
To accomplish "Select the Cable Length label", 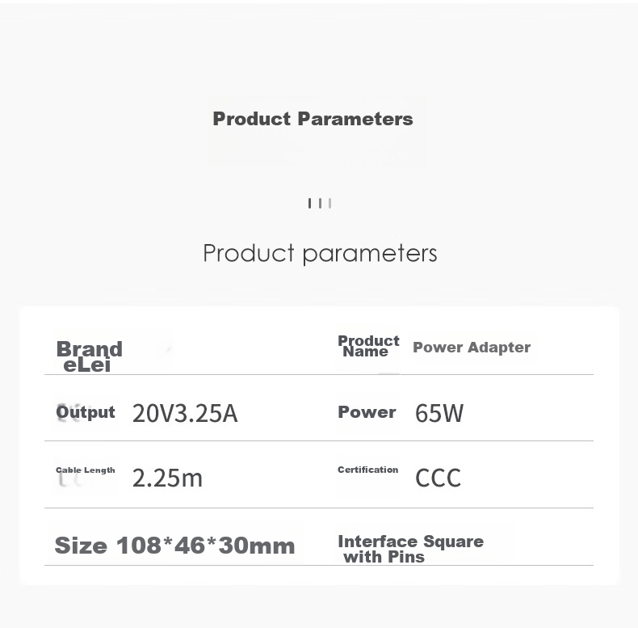I will [86, 470].
